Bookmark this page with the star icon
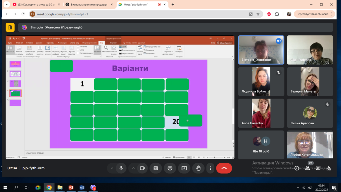The height and width of the screenshot is (192, 341). coord(258,14)
